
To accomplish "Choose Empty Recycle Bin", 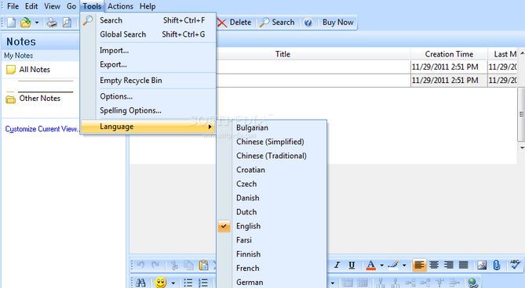I will pyautogui.click(x=148, y=81).
